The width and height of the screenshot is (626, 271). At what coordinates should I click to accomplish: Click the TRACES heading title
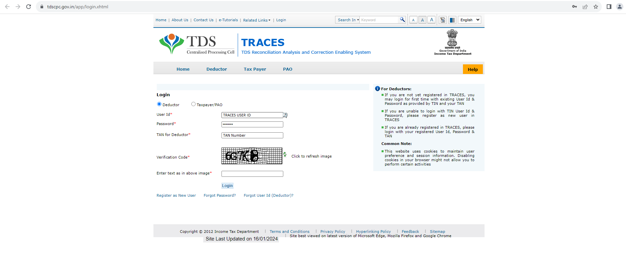[x=263, y=42]
